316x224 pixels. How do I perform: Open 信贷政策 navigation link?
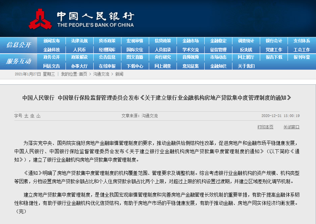pyautogui.click(x=163, y=41)
